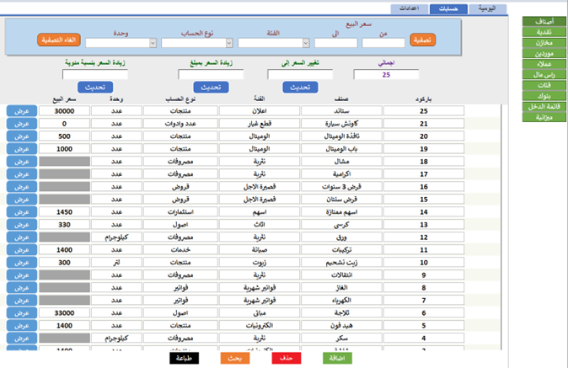This screenshot has width=568, height=368.
Task: Open موردين in the side menu
Action: [544, 53]
